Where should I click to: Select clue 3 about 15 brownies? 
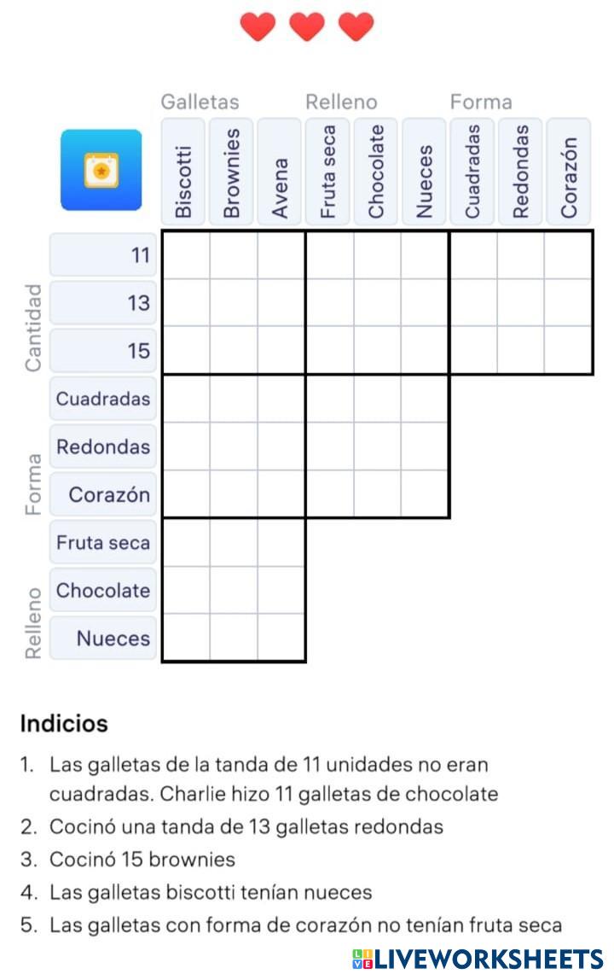[x=142, y=860]
